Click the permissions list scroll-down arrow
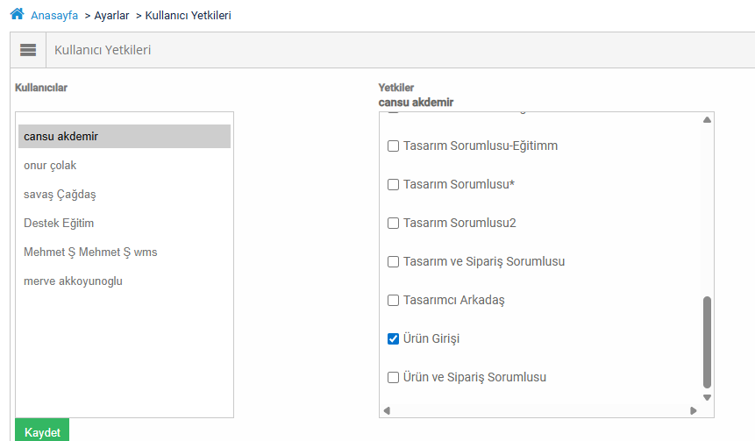The height and width of the screenshot is (441, 755). 707,398
